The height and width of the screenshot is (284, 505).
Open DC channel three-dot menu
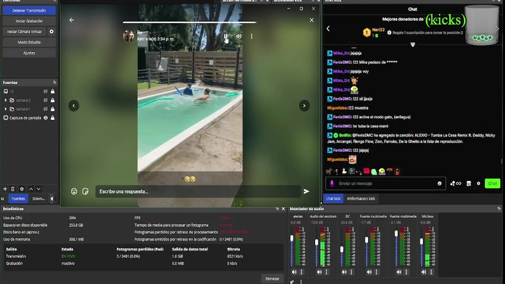(x=352, y=272)
